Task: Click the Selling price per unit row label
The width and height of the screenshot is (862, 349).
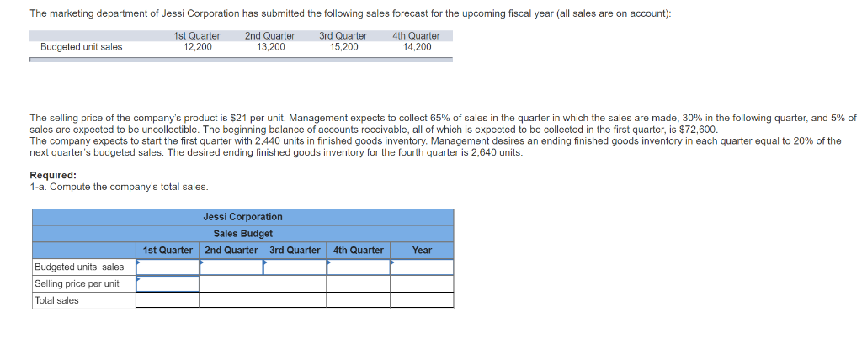Action: [x=77, y=283]
